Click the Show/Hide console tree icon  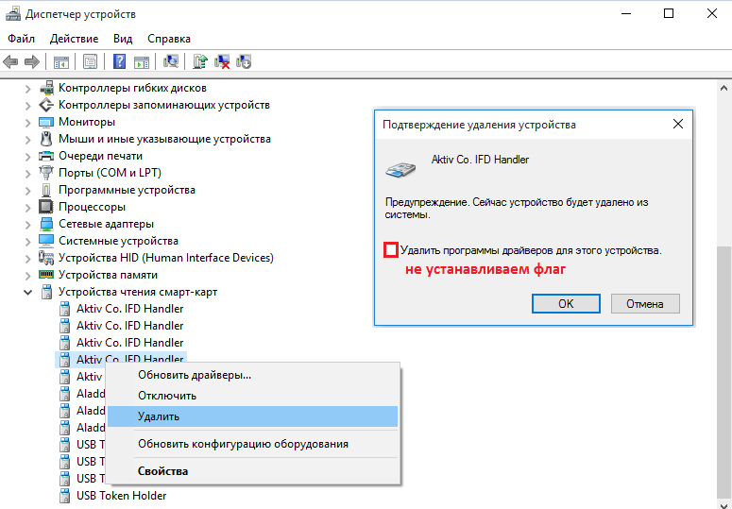click(x=61, y=62)
